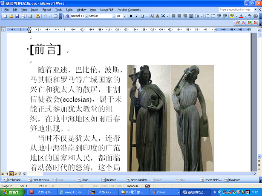Viewport: 262px width, 196px height.
Task: Open the Normal style dropdown
Action: [85, 16]
